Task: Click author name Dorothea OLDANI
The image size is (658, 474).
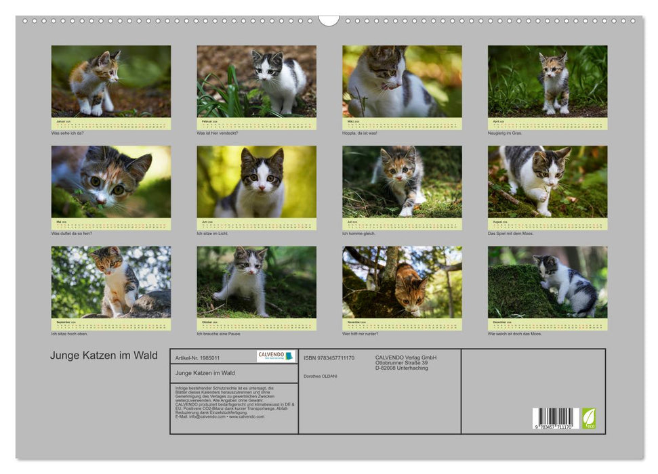Action: coord(321,375)
